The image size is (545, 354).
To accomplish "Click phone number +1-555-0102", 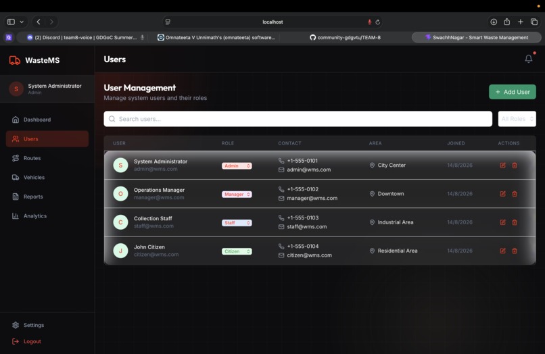I will [x=303, y=189].
